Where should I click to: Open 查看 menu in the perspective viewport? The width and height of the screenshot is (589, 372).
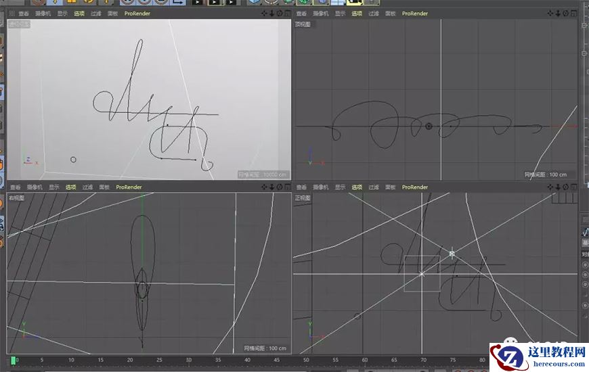pos(24,14)
